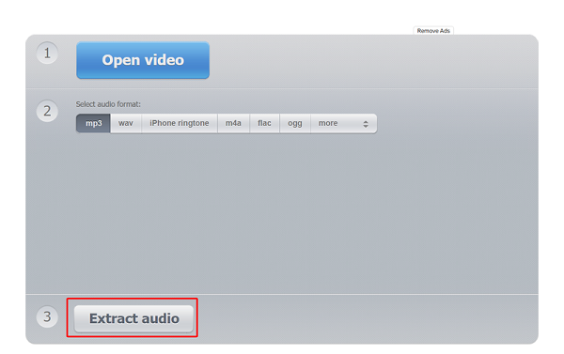This screenshot has width=564, height=354.
Task: Select ogg audio format
Action: coord(295,123)
